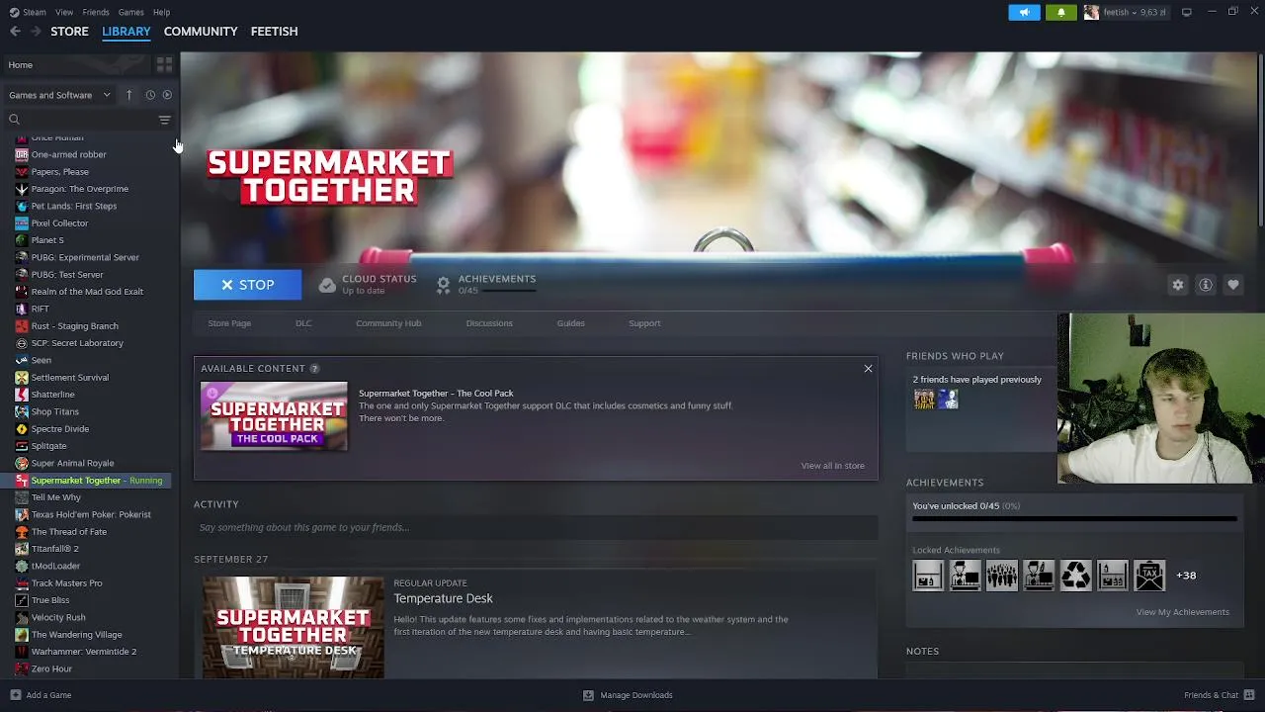Click the cloud status icon

tap(327, 285)
